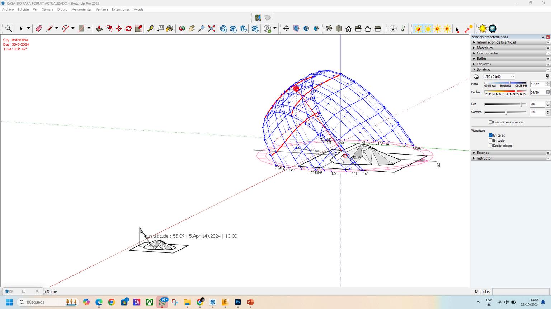Toggle the show/hide shadows button in Sombras

476,77
